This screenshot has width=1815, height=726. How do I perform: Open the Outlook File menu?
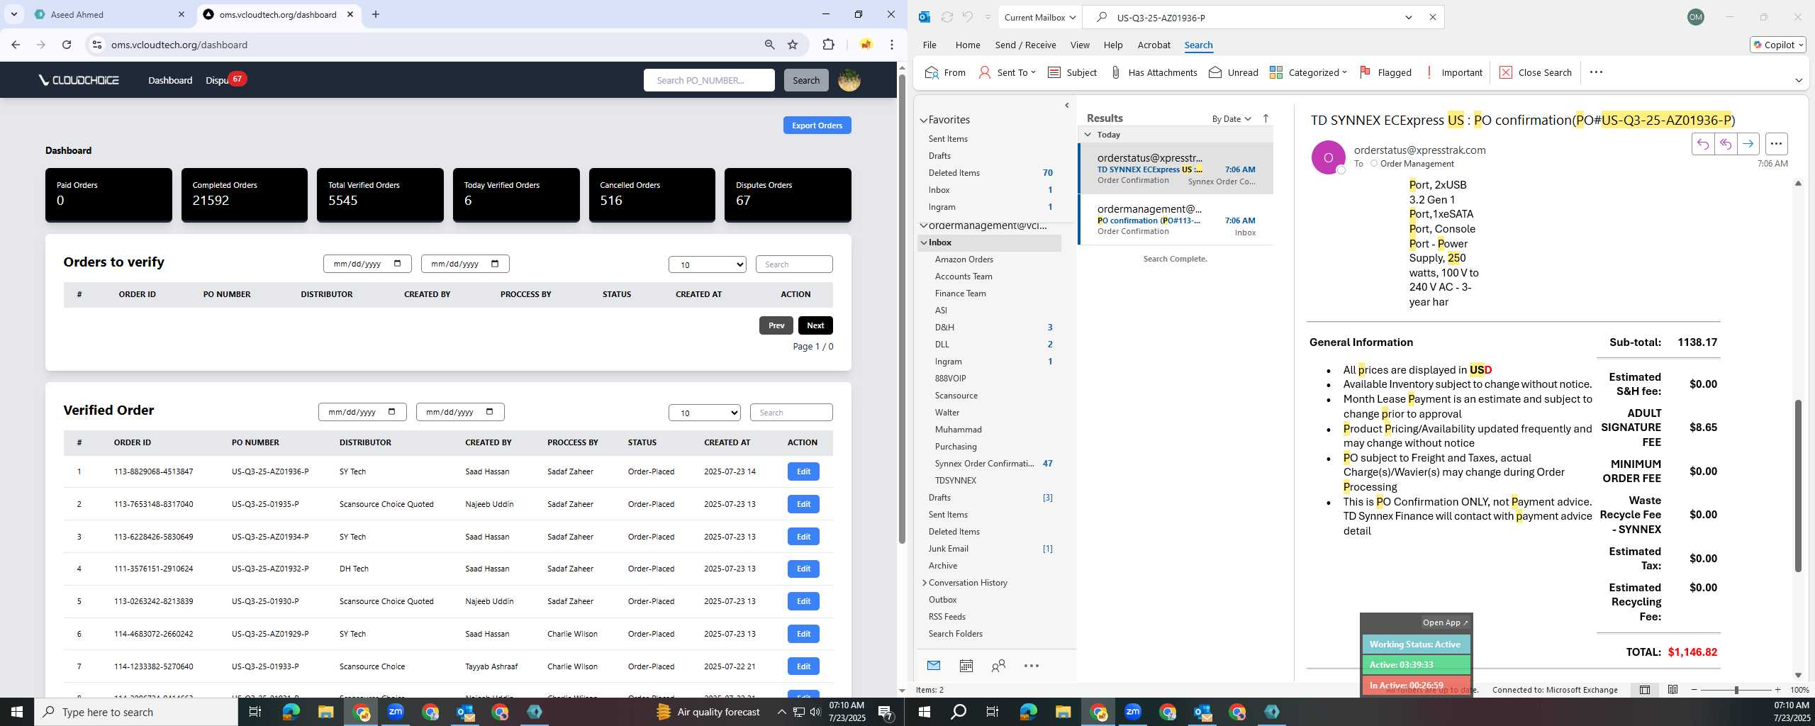click(929, 45)
